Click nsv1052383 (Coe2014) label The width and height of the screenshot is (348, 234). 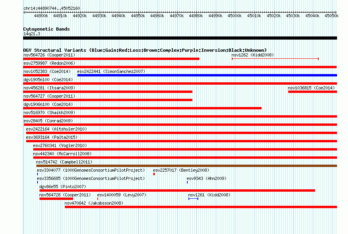click(x=47, y=71)
